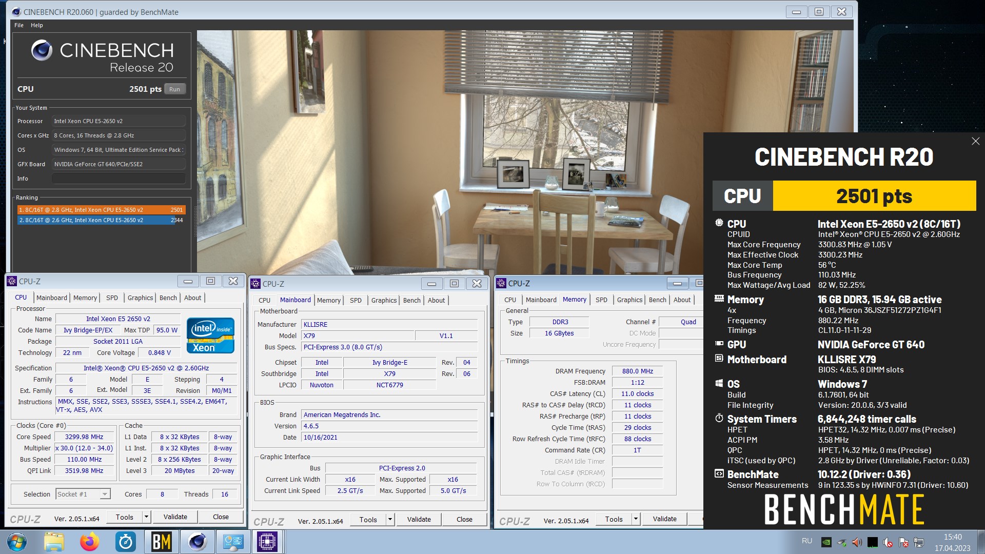Open Mainboard tab in right CPU-Z

[541, 300]
